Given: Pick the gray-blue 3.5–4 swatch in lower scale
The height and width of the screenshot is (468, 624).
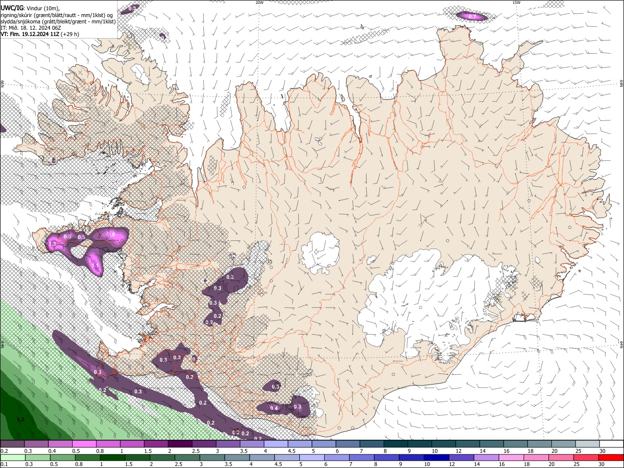Looking at the screenshot, I should [x=238, y=457].
